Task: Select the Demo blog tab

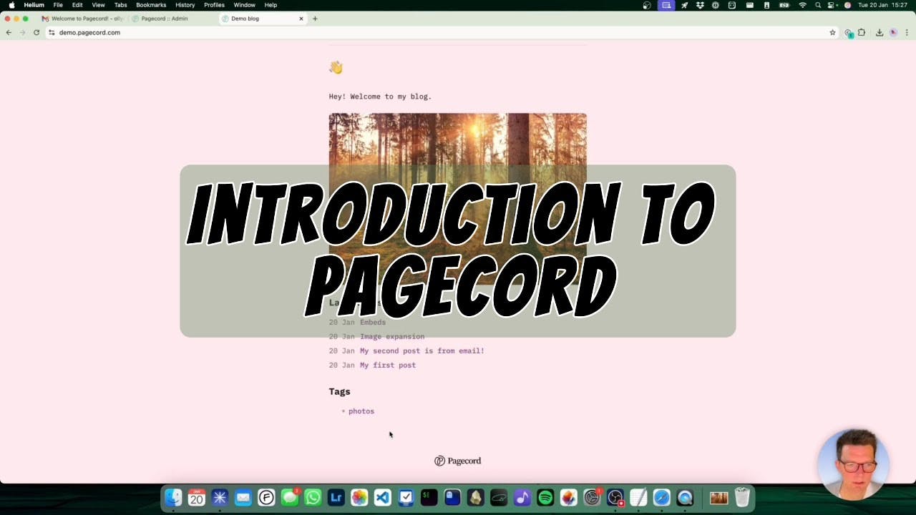Action: pyautogui.click(x=262, y=19)
